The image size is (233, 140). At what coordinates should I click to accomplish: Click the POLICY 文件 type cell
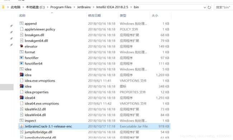129,29
